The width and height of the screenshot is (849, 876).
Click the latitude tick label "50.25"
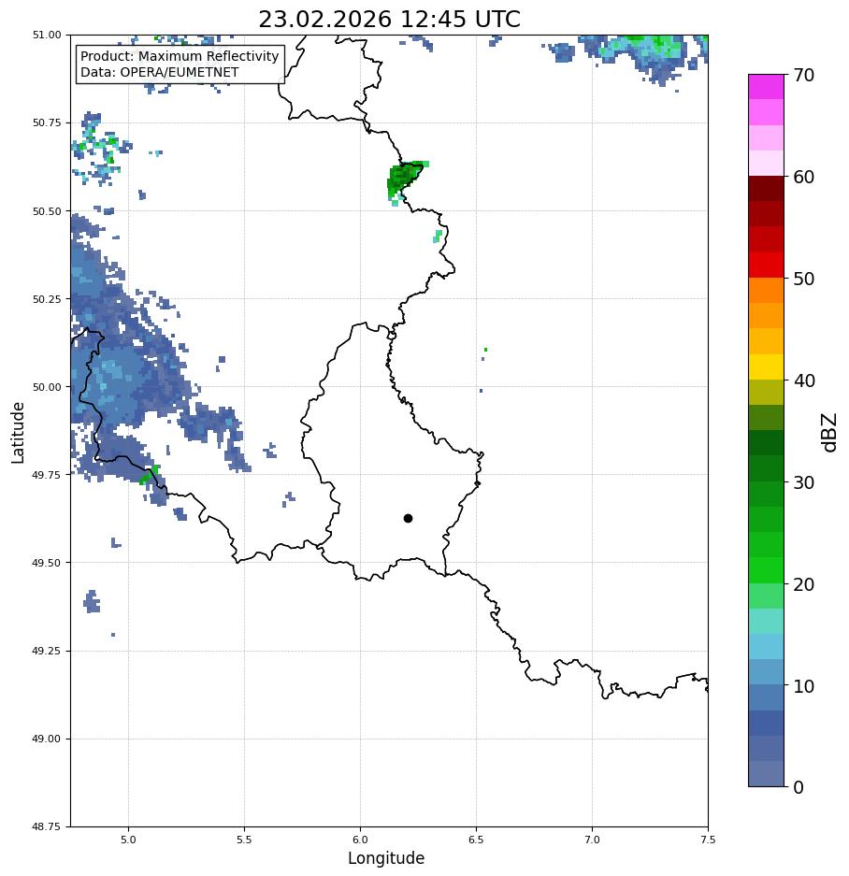[47, 299]
